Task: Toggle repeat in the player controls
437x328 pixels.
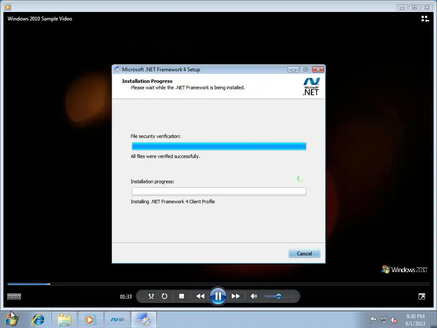Action: pos(164,296)
